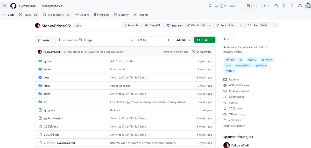Open the scripts folder icon
This screenshot has height=148, width=311.
tap(40, 94)
